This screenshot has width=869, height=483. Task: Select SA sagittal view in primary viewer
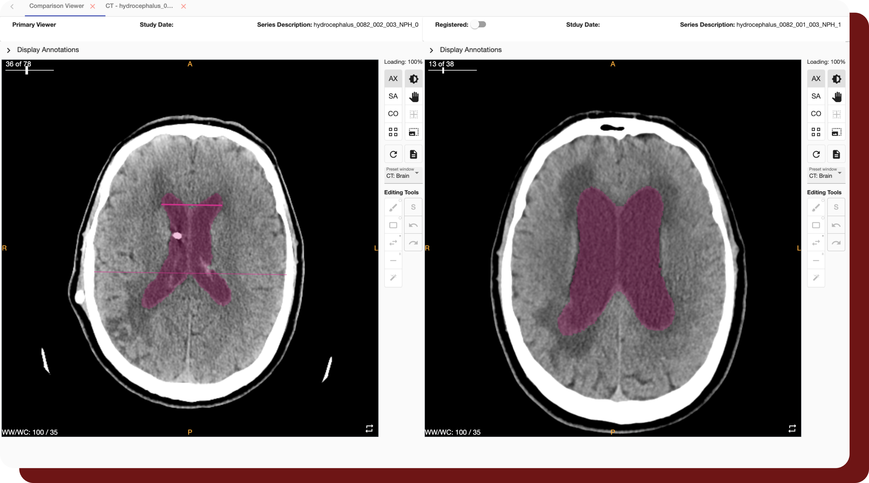[x=393, y=96]
